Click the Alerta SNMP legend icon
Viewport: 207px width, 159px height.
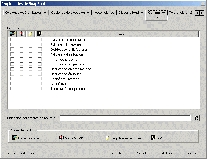pos(61,138)
